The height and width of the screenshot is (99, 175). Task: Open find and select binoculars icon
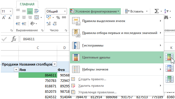tap(166, 17)
